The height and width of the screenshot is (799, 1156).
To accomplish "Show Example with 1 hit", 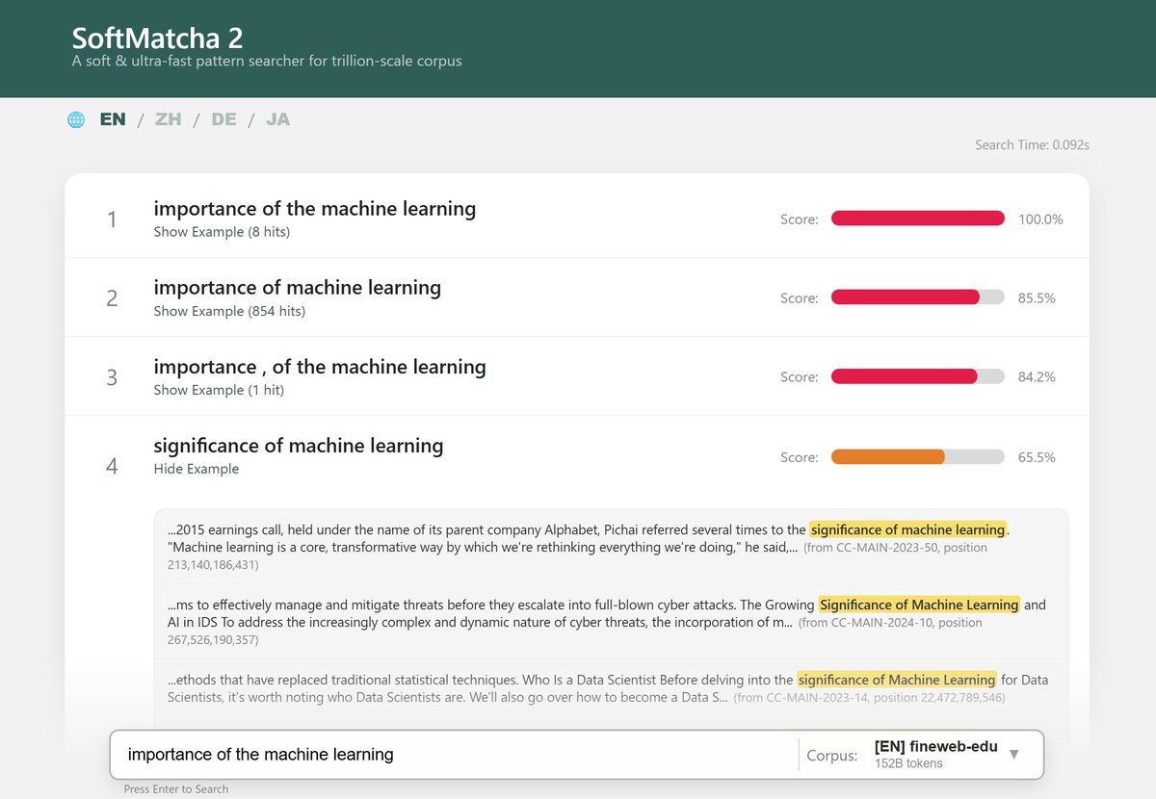I will pos(219,390).
